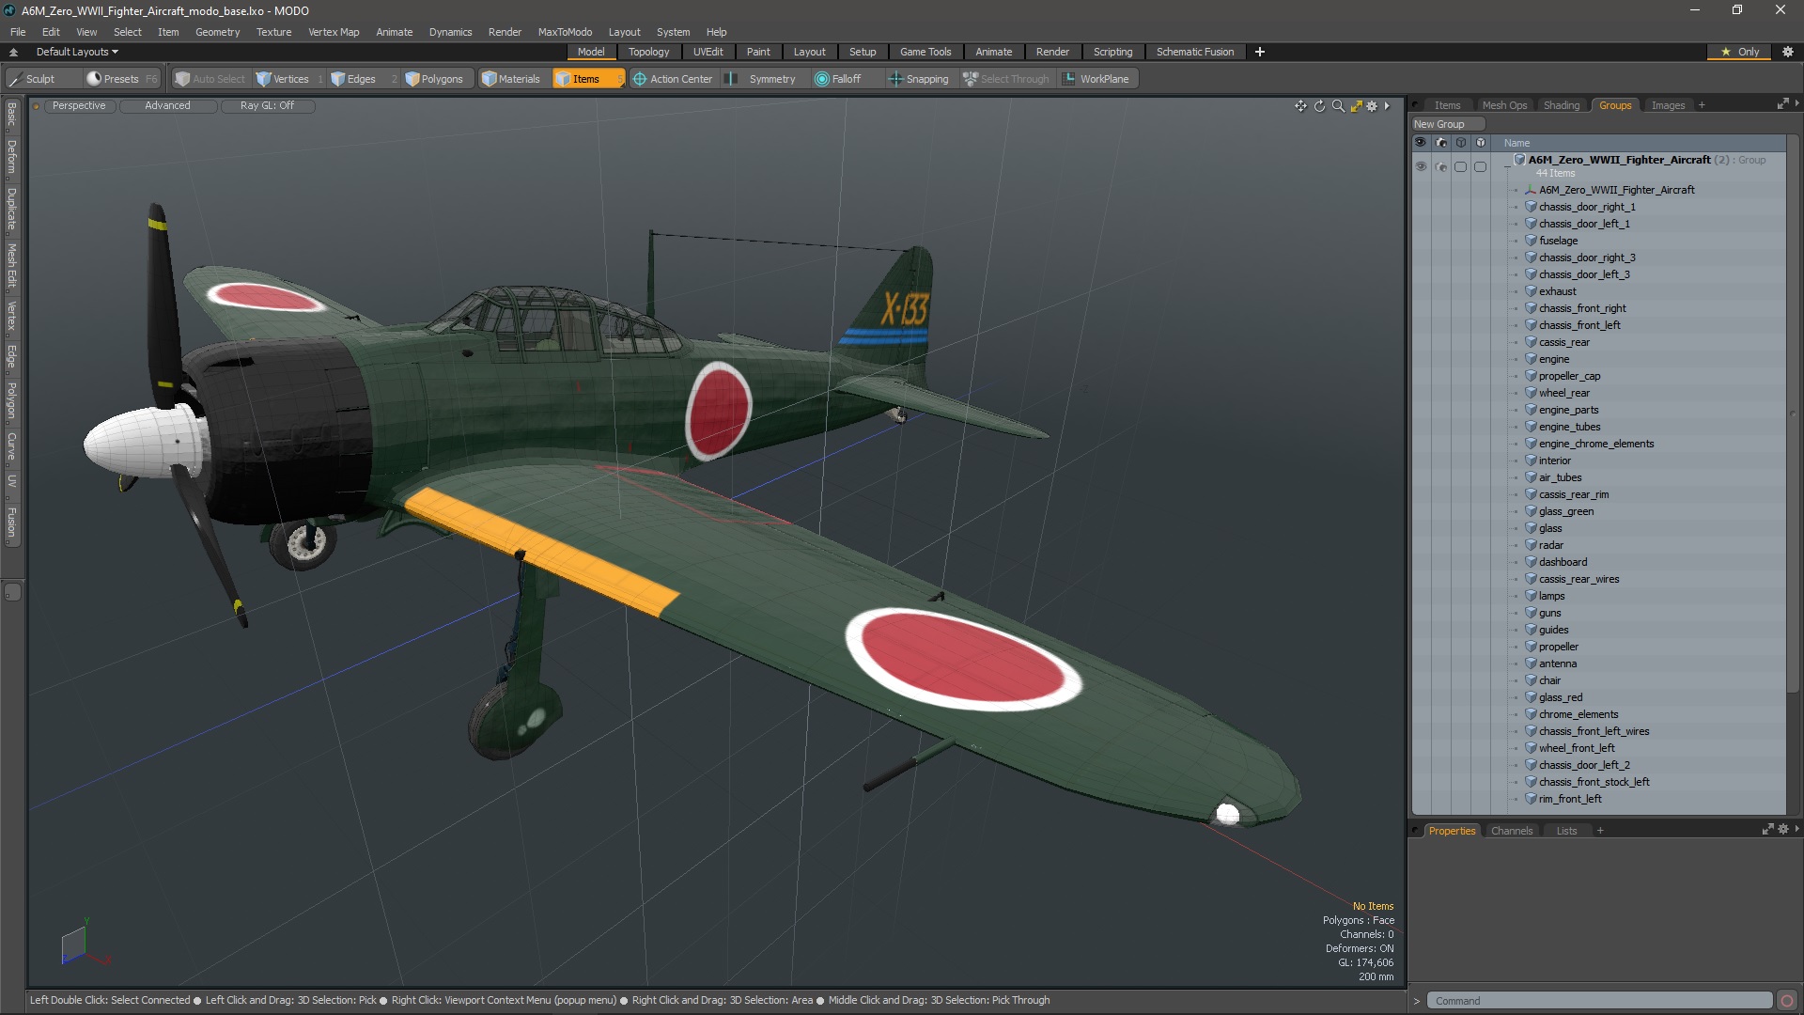
Task: Switch to the Mesh Ops tab
Action: click(x=1504, y=105)
